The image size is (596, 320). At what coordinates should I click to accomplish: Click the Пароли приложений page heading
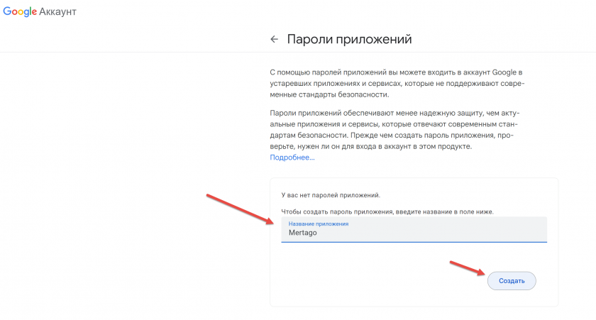click(349, 39)
